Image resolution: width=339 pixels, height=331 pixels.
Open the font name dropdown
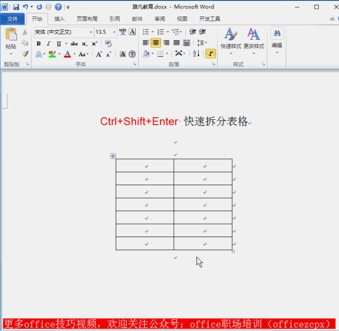click(91, 32)
